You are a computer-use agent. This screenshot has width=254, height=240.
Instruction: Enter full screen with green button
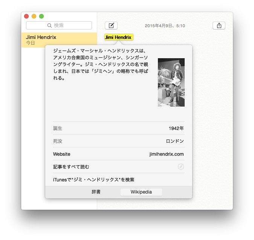(41, 16)
